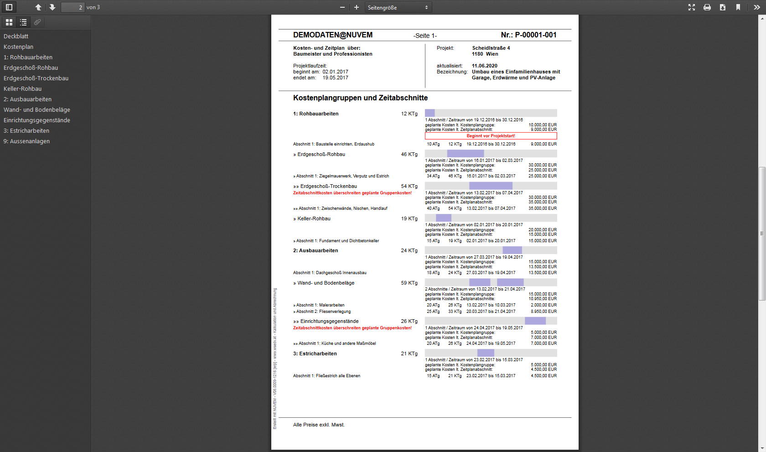Click '» Keller-Rohbau' row on the page
The height and width of the screenshot is (452, 766).
click(312, 219)
